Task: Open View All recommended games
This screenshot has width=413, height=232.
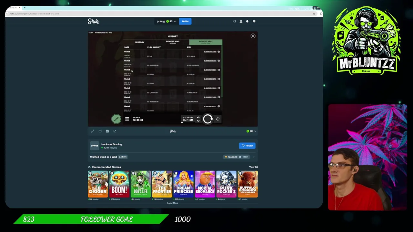Action: [253, 167]
